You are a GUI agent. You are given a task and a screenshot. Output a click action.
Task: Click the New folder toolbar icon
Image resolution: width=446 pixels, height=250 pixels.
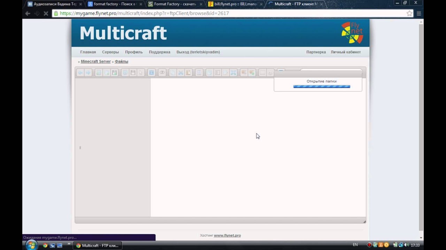[x=99, y=73]
